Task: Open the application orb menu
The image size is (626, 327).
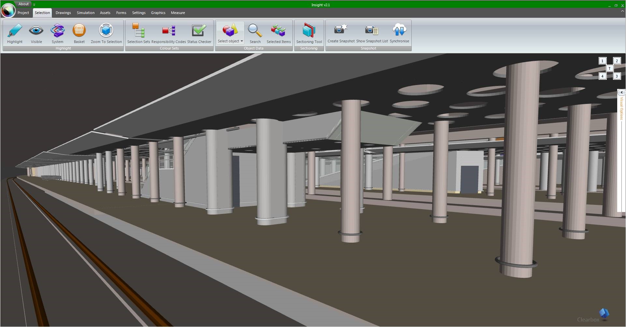Action: coord(8,10)
